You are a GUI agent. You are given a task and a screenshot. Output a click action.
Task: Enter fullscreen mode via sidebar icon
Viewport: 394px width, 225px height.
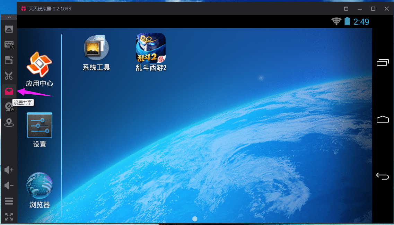(x=9, y=216)
